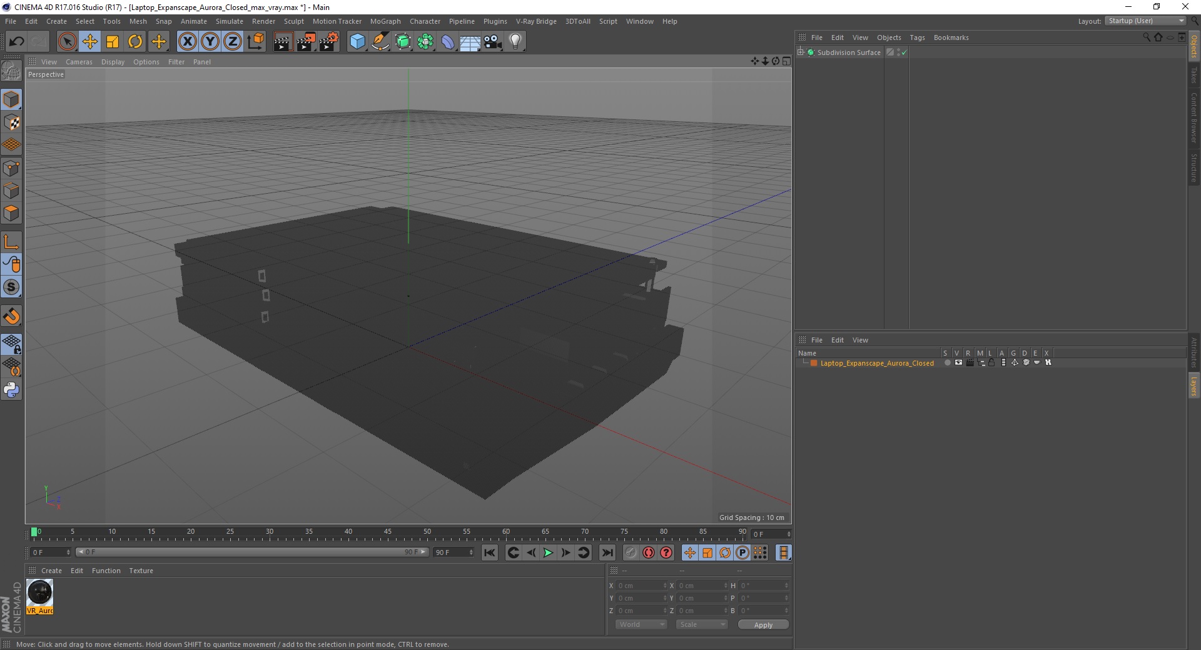Play the animation forward
The image size is (1201, 650).
coord(548,552)
